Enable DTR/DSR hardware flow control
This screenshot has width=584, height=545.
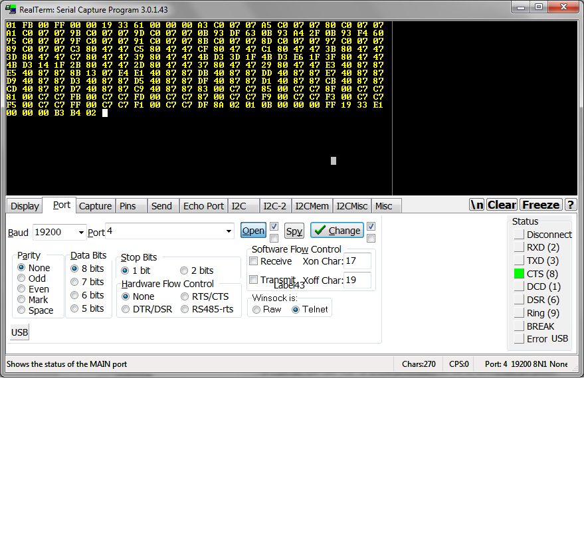tap(126, 309)
